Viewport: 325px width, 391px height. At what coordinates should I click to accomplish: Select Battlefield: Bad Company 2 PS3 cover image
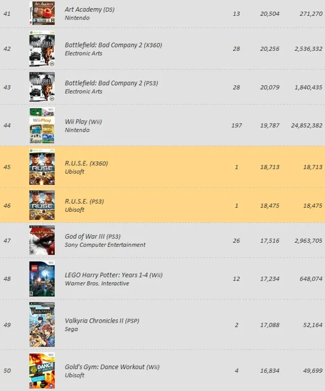click(42, 87)
